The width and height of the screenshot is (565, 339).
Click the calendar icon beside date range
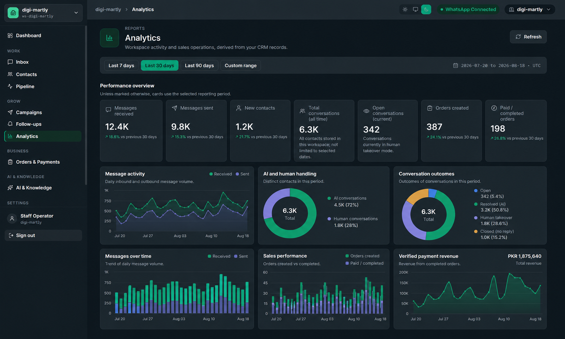(456, 66)
